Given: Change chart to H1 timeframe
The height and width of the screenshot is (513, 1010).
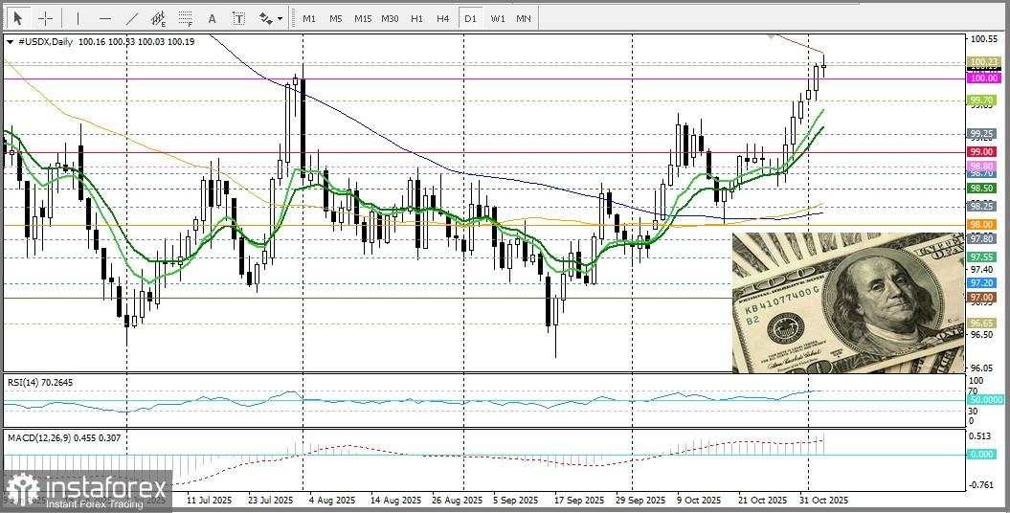Looking at the screenshot, I should [x=416, y=19].
